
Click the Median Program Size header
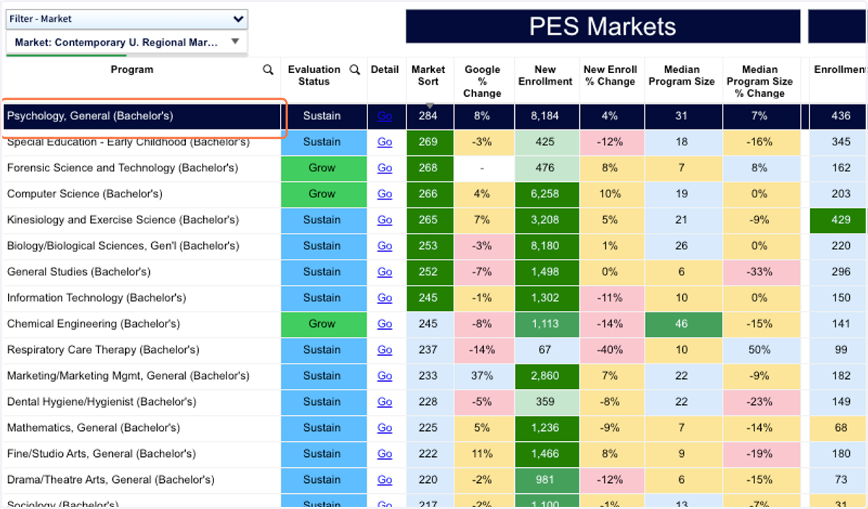tap(681, 75)
